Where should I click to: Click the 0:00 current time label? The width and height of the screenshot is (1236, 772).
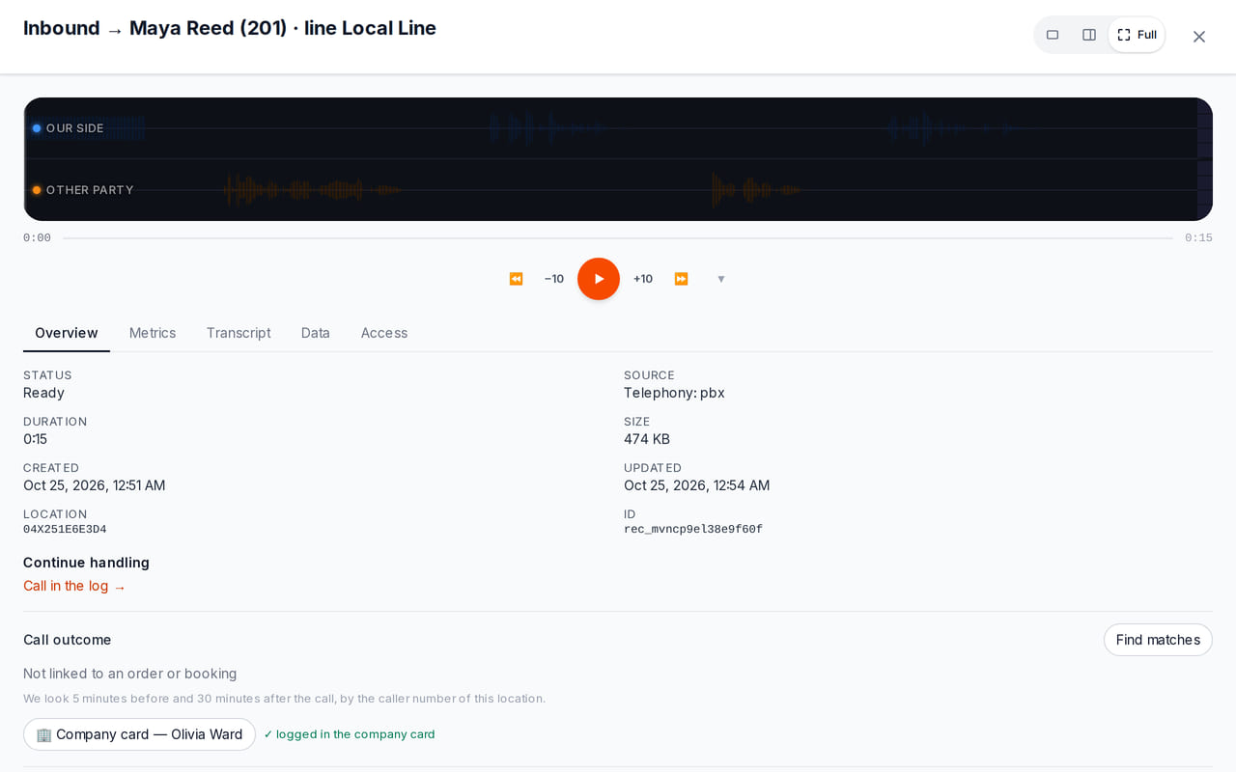(x=37, y=238)
